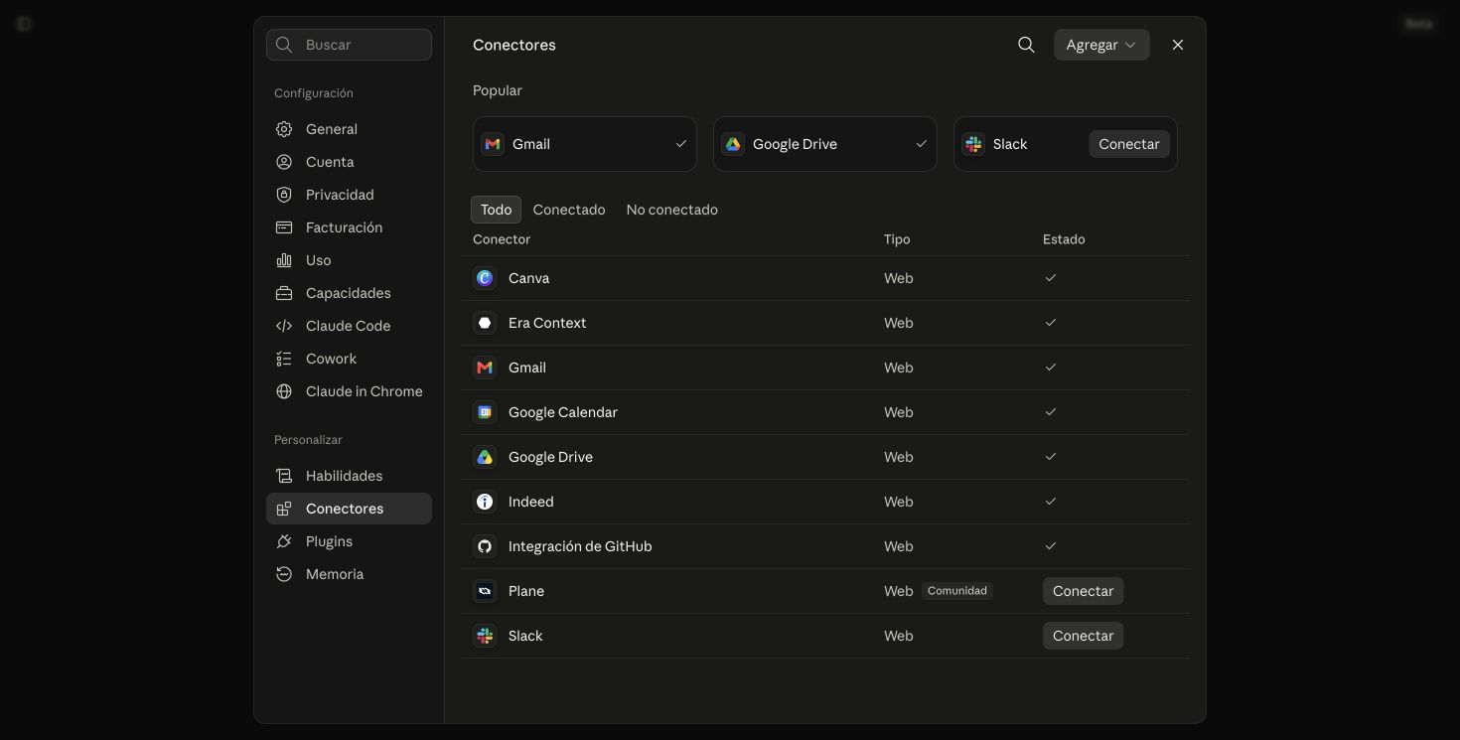Open General settings in the sidebar
The width and height of the screenshot is (1460, 740).
(349, 129)
